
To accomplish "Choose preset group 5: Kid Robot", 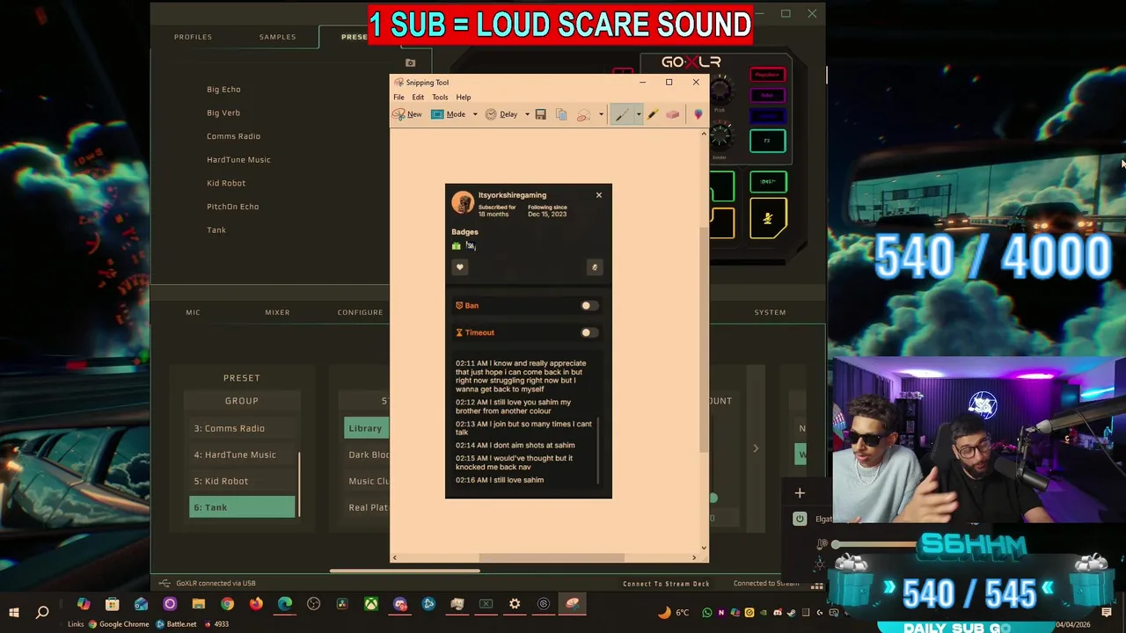I will click(x=242, y=481).
